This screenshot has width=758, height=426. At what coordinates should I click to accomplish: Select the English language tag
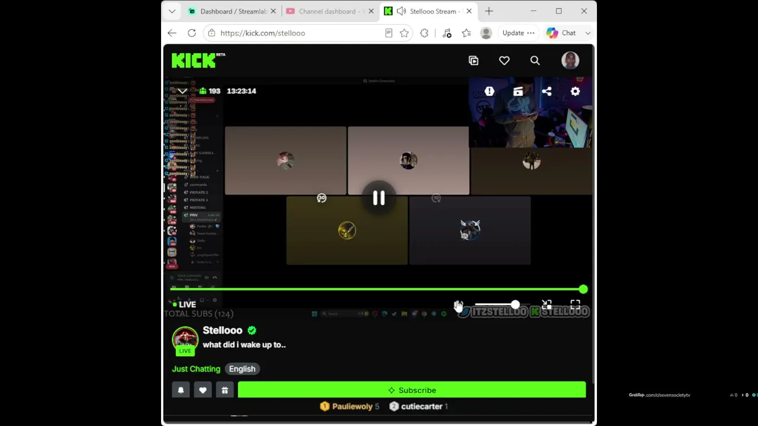pyautogui.click(x=242, y=369)
